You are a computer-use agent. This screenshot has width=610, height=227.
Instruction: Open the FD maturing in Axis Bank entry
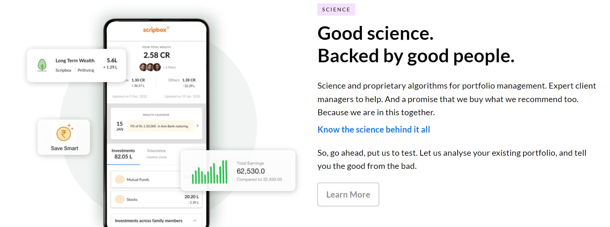click(159, 126)
